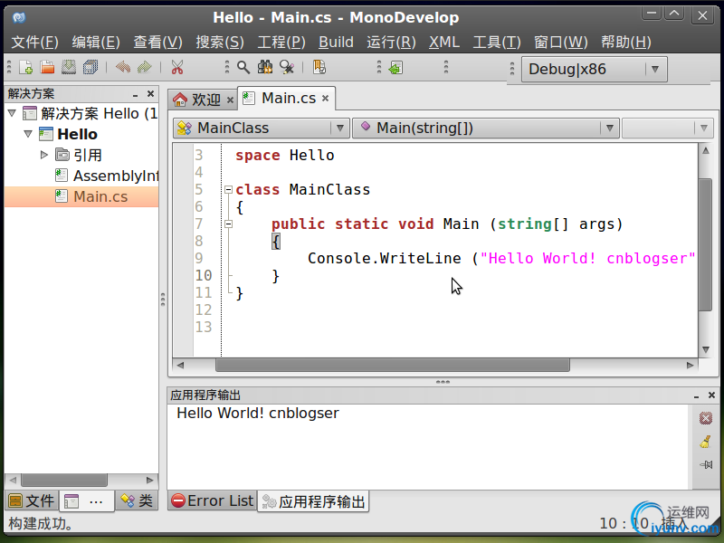Collapse the Hello project node
Viewport: 724px width, 543px height.
click(x=28, y=134)
